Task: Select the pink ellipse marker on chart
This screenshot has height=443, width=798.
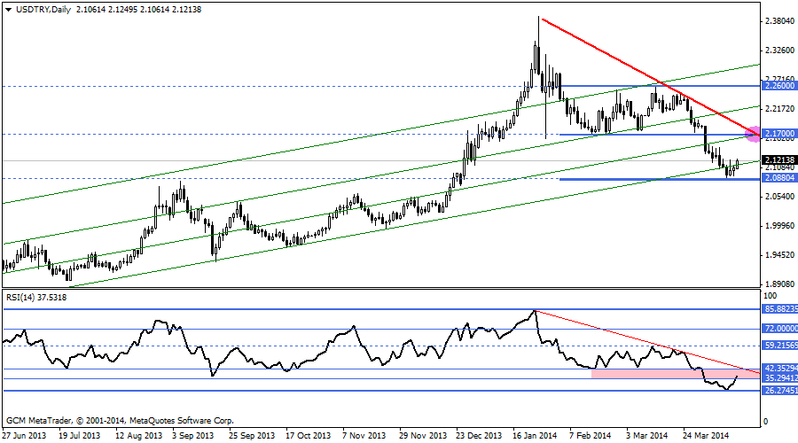Action: click(755, 134)
